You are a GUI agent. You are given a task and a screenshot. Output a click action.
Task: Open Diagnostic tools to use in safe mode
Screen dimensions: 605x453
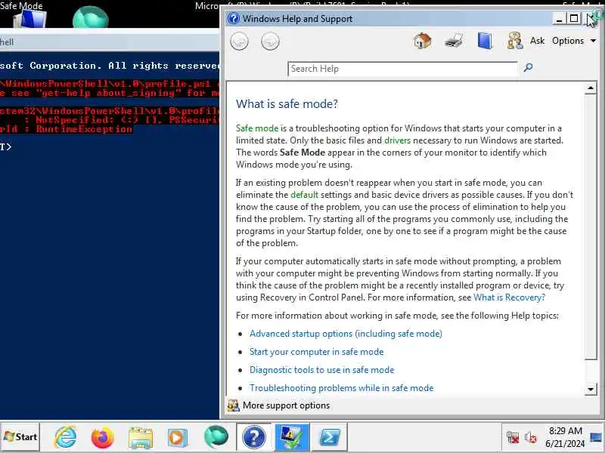(322, 370)
